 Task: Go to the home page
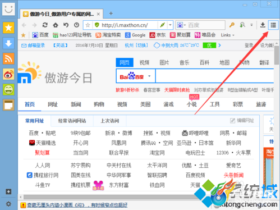(x=56, y=25)
